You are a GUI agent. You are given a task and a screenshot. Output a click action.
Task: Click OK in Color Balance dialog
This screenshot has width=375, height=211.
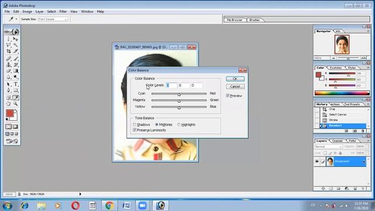point(235,79)
